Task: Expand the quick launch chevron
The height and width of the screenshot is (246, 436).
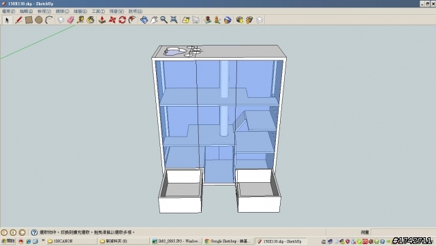Action: pos(43,241)
